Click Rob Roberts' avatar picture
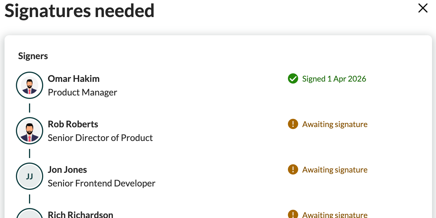 [x=30, y=131]
